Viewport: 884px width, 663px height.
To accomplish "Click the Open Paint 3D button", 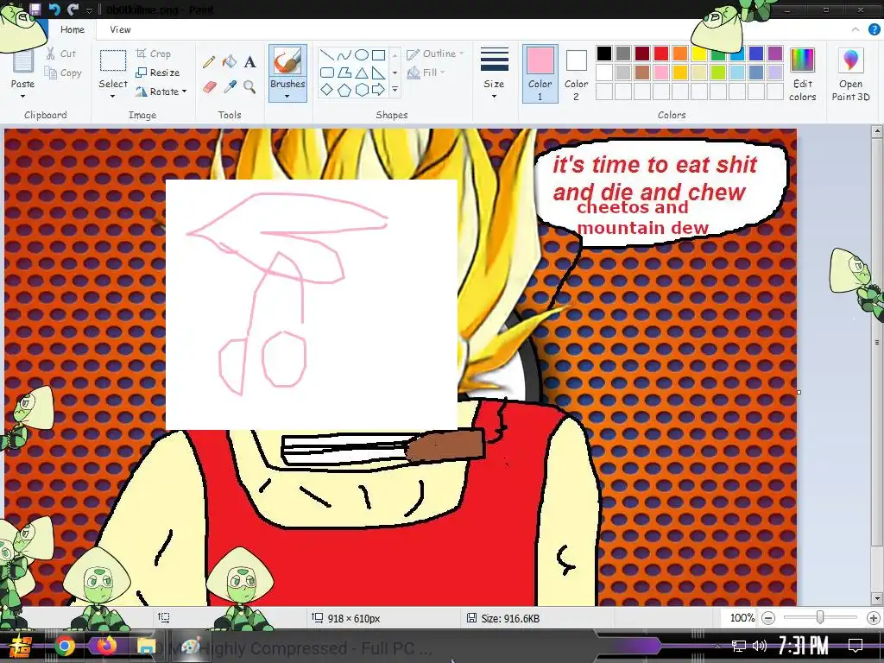I will (850, 74).
